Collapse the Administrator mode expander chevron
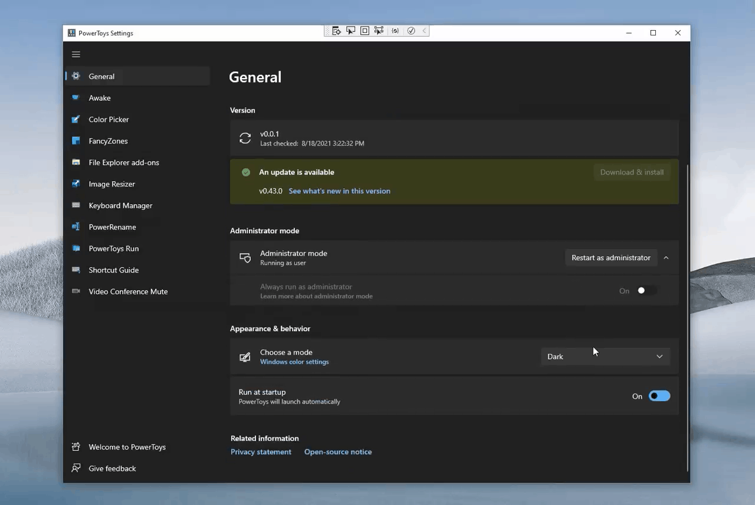This screenshot has height=505, width=755. [x=666, y=258]
